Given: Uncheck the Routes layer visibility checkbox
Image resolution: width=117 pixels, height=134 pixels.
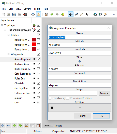Looking at the screenshot, I should pos(38,35).
